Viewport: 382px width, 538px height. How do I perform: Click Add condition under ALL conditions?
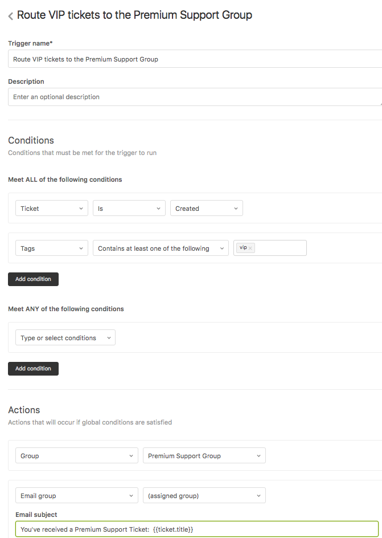click(x=33, y=279)
